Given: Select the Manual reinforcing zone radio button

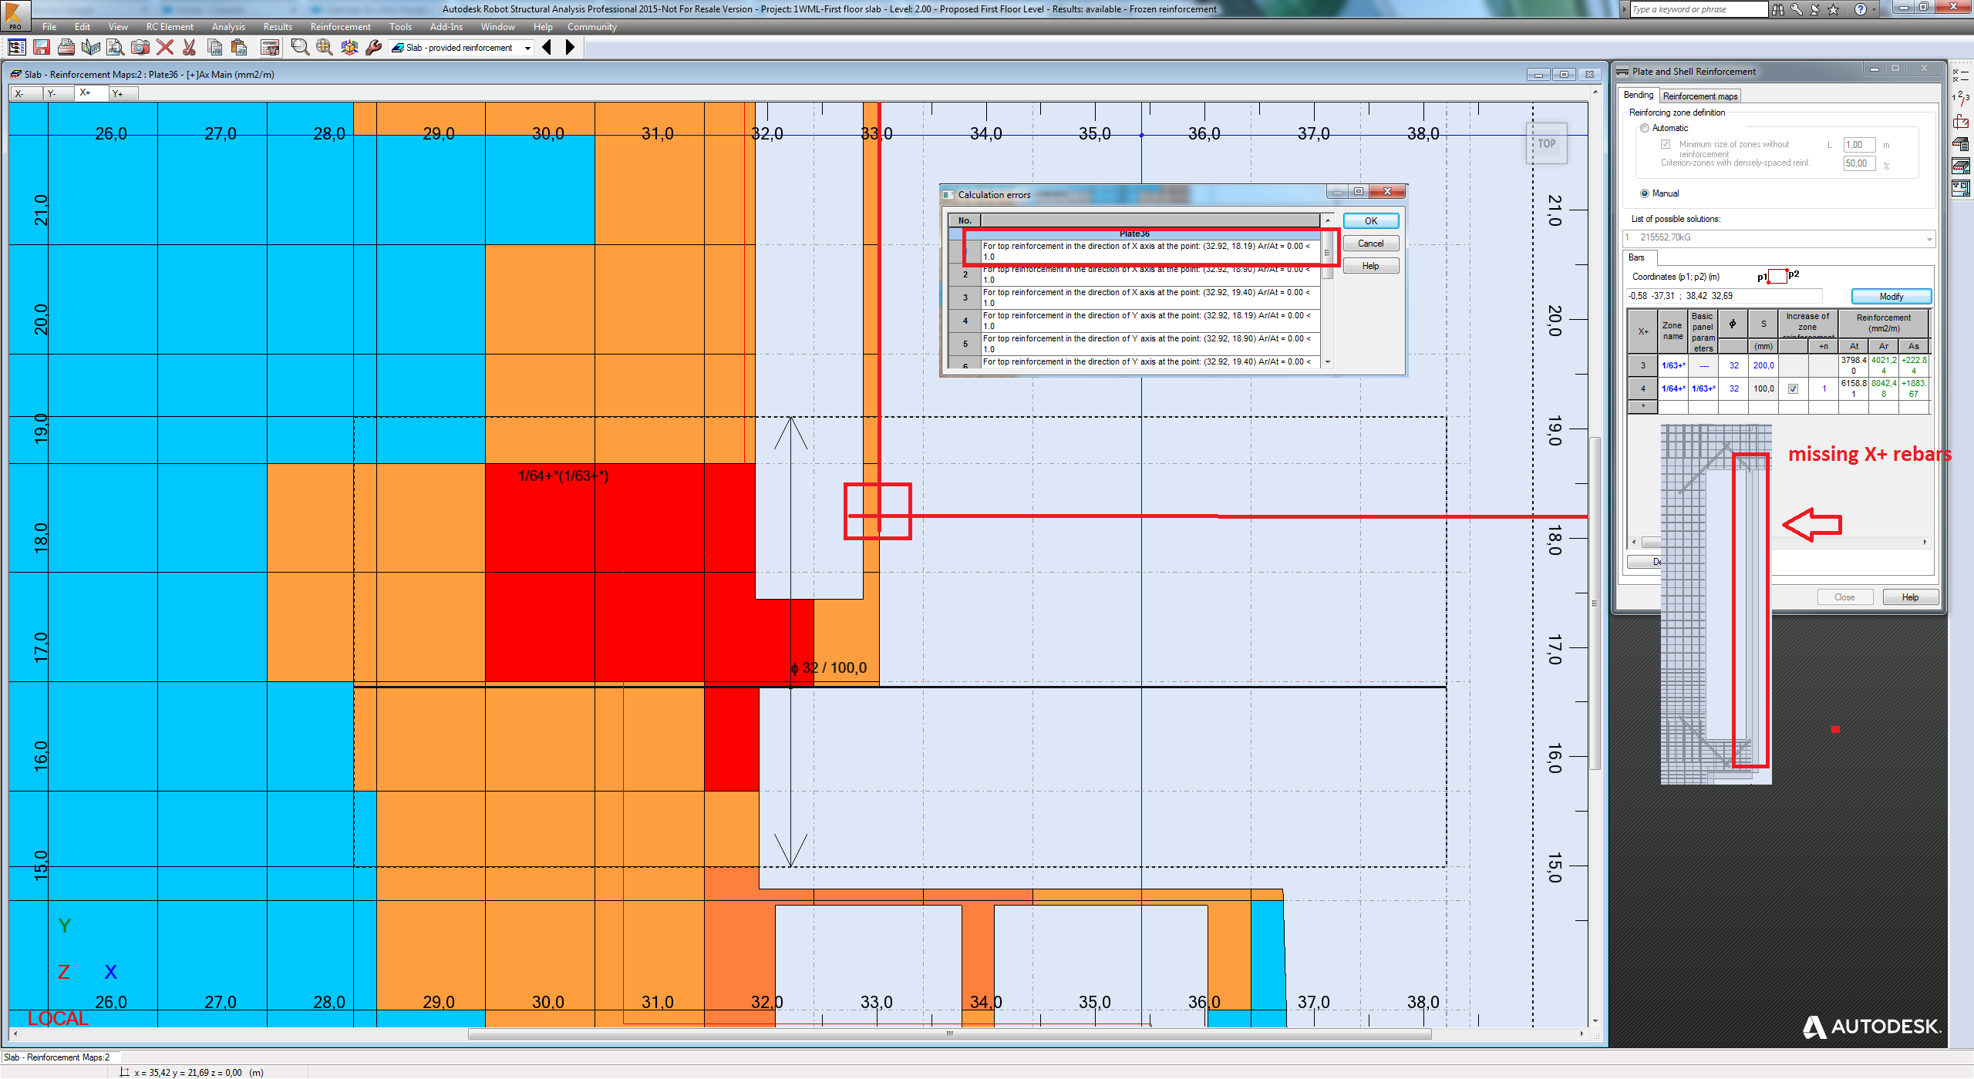Looking at the screenshot, I should 1646,193.
